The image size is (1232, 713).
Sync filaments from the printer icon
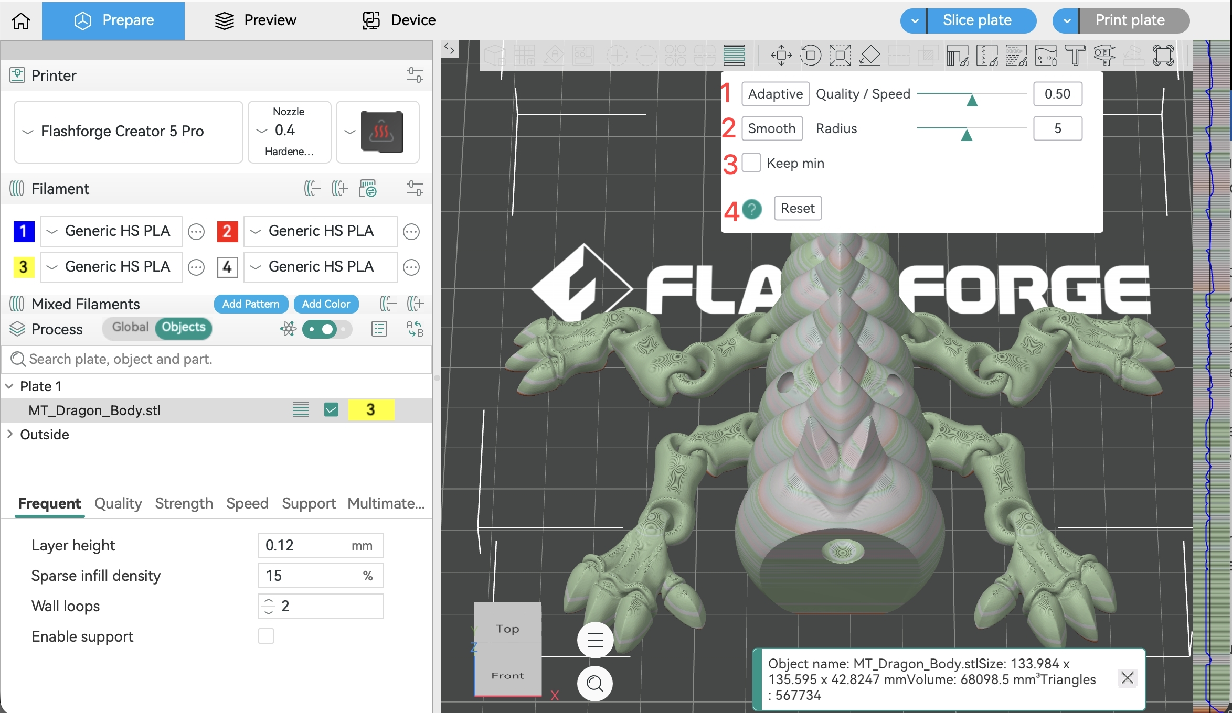click(x=368, y=188)
